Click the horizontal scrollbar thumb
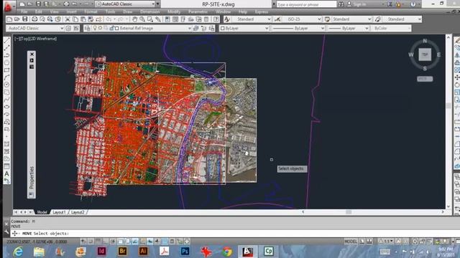This screenshot has width=460, height=258. click(x=349, y=212)
